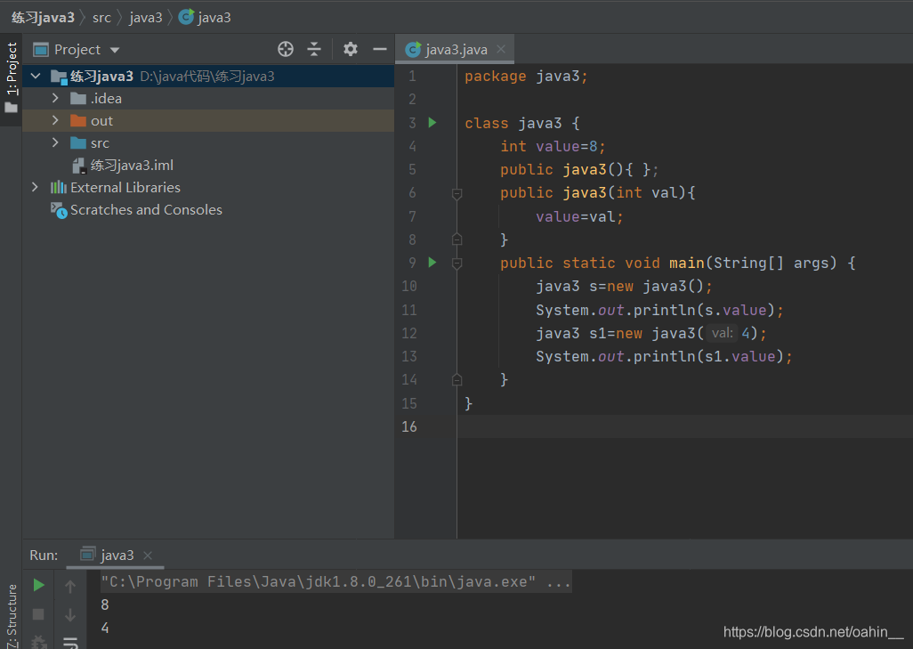The width and height of the screenshot is (913, 649).
Task: Click the val: parameter hint on line 12
Action: 722,333
